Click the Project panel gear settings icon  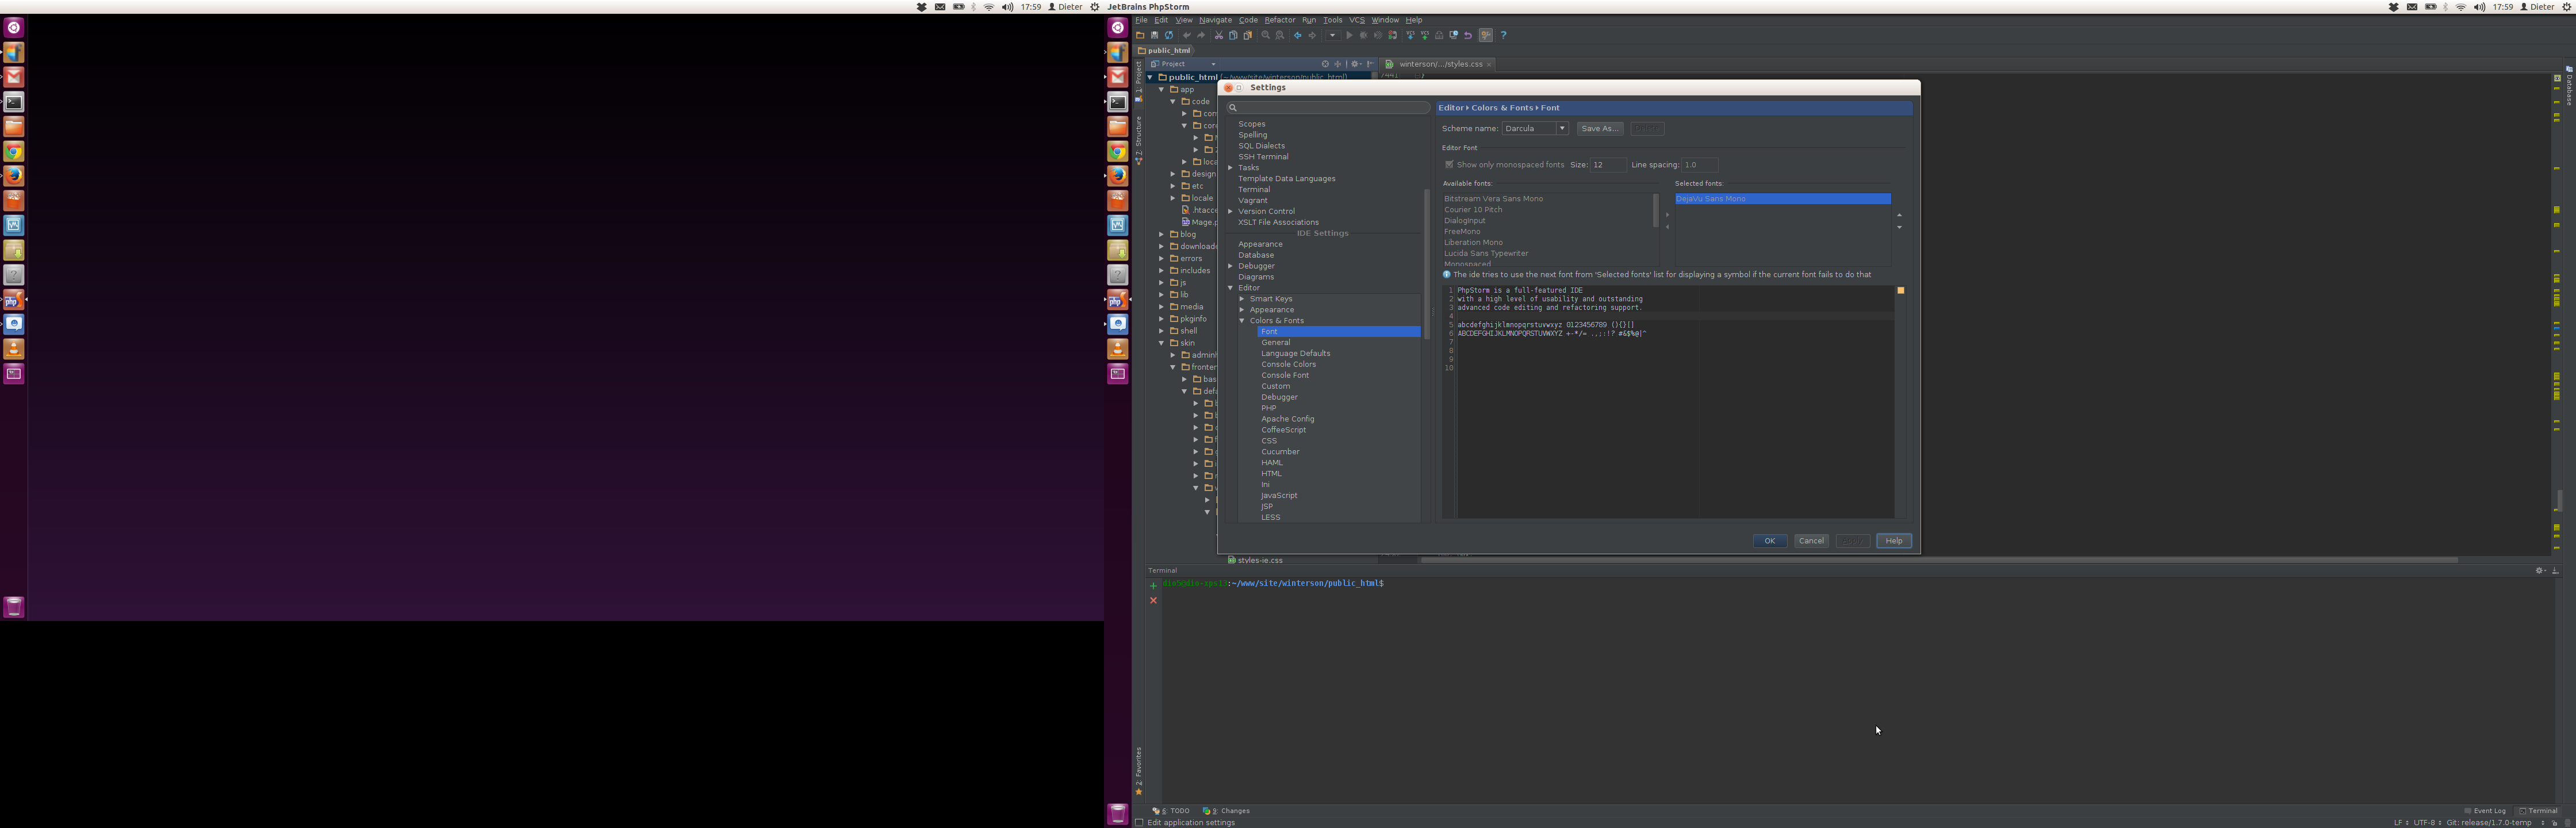pos(1356,64)
